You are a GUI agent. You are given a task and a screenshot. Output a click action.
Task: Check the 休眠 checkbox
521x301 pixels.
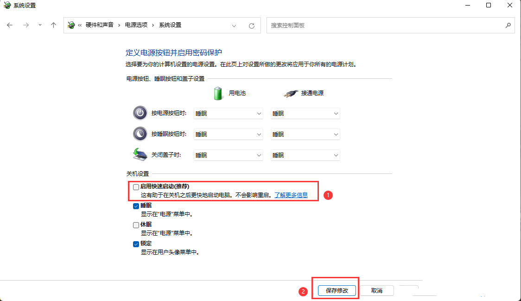(136, 224)
